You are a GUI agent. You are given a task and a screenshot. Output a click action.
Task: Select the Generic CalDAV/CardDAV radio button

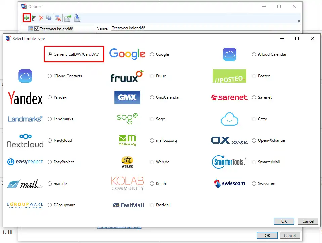(50, 54)
